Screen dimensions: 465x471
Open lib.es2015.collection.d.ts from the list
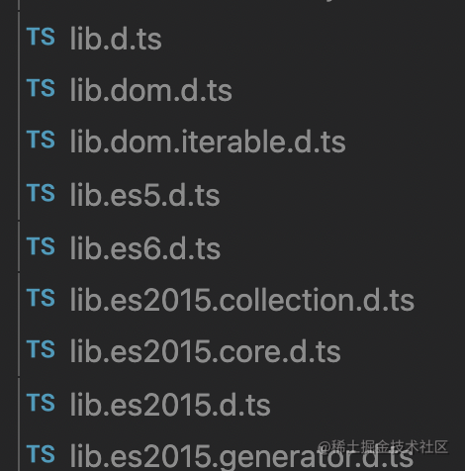[242, 300]
